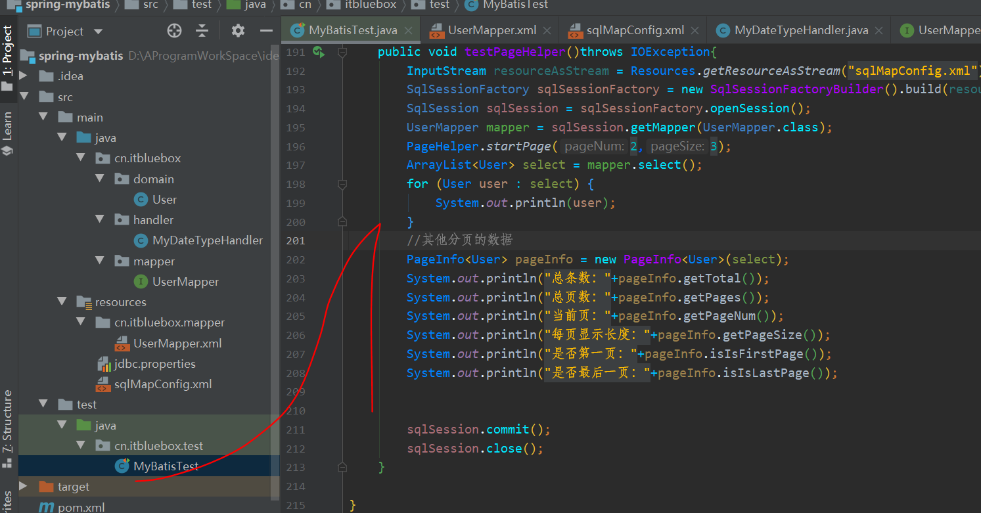981x513 pixels.
Task: Collapse the handler package
Action: pyautogui.click(x=101, y=219)
